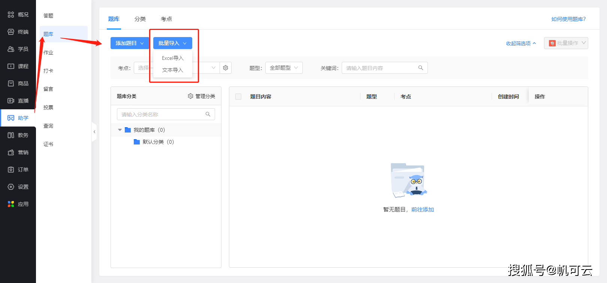Choose 文本导入 from the menu
607x283 pixels.
(173, 70)
